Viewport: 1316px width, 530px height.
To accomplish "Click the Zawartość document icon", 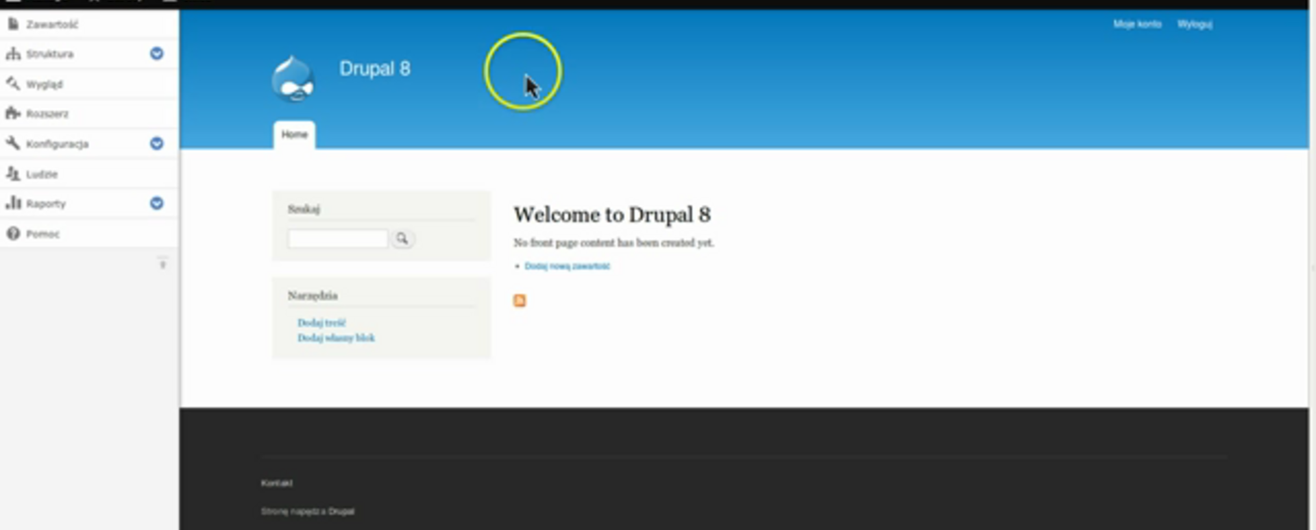I will (13, 24).
